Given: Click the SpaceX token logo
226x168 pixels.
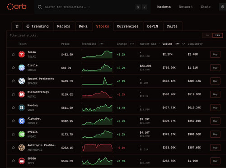Looking at the screenshot, I should point(22,81).
